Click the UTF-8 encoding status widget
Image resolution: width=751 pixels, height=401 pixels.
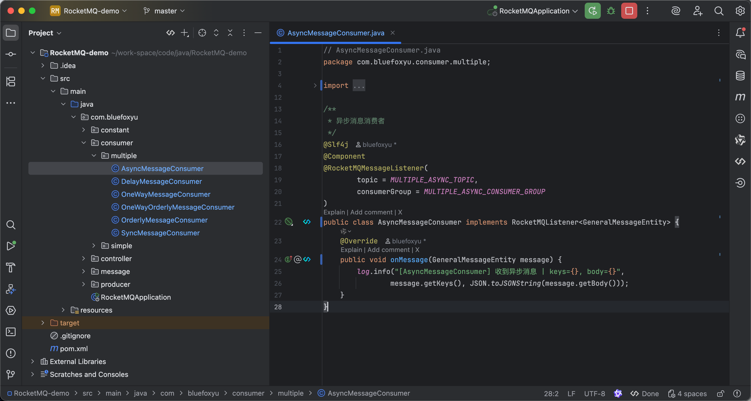(594, 393)
